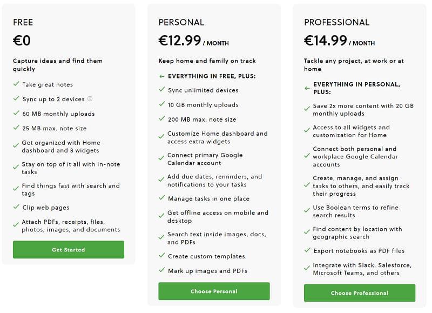432x313 pixels.
Task: Check Manage tasks in one place
Action: pyautogui.click(x=160, y=198)
